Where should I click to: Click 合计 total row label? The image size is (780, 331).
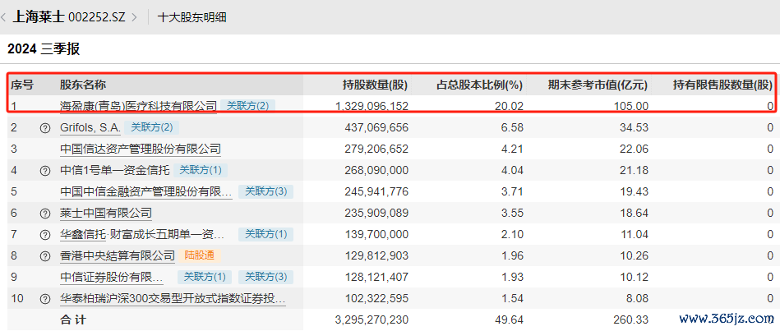73,320
